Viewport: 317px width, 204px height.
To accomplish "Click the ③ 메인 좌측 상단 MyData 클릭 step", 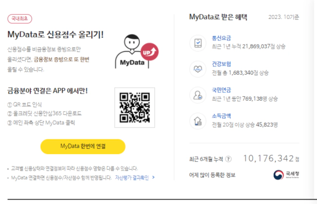I will tap(41, 123).
